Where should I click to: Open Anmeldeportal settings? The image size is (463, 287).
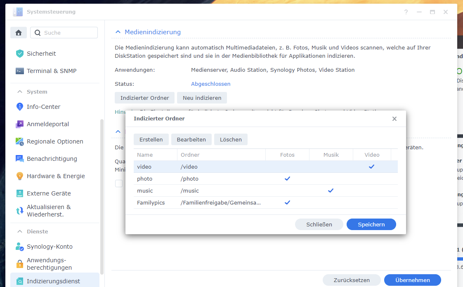point(47,124)
